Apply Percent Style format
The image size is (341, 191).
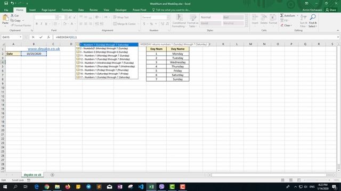(151, 24)
